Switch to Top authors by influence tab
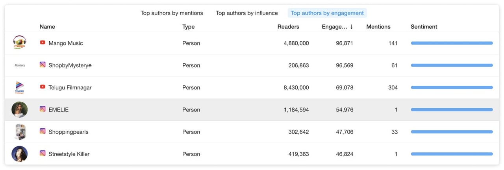This screenshot has width=504, height=170. 247,13
